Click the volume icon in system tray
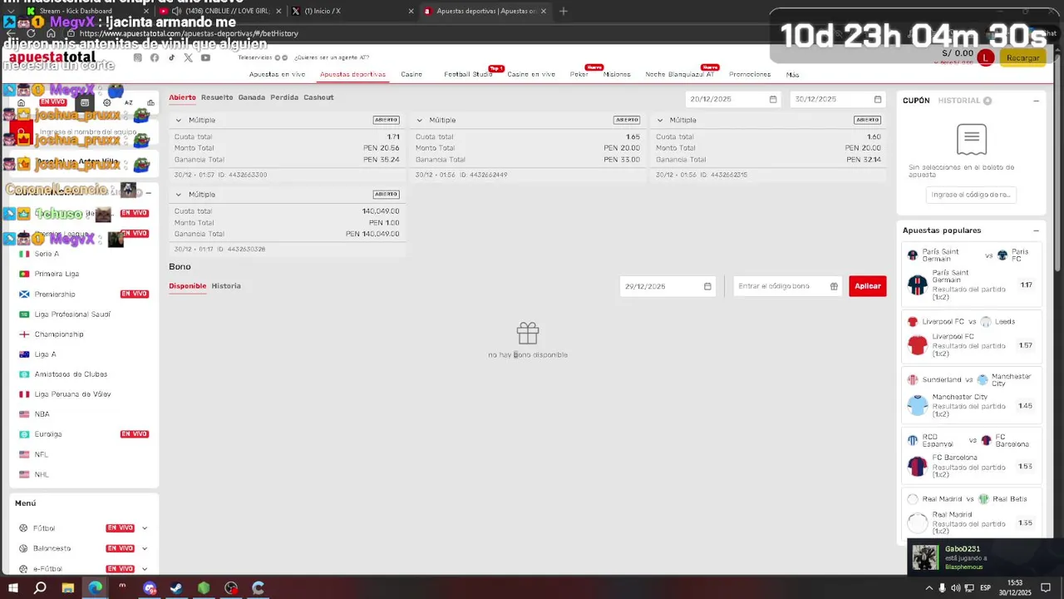The image size is (1064, 599). coord(955,588)
